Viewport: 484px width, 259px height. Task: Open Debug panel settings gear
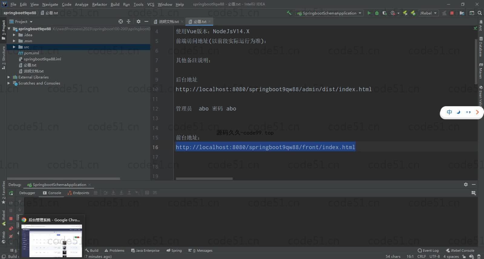click(x=466, y=184)
